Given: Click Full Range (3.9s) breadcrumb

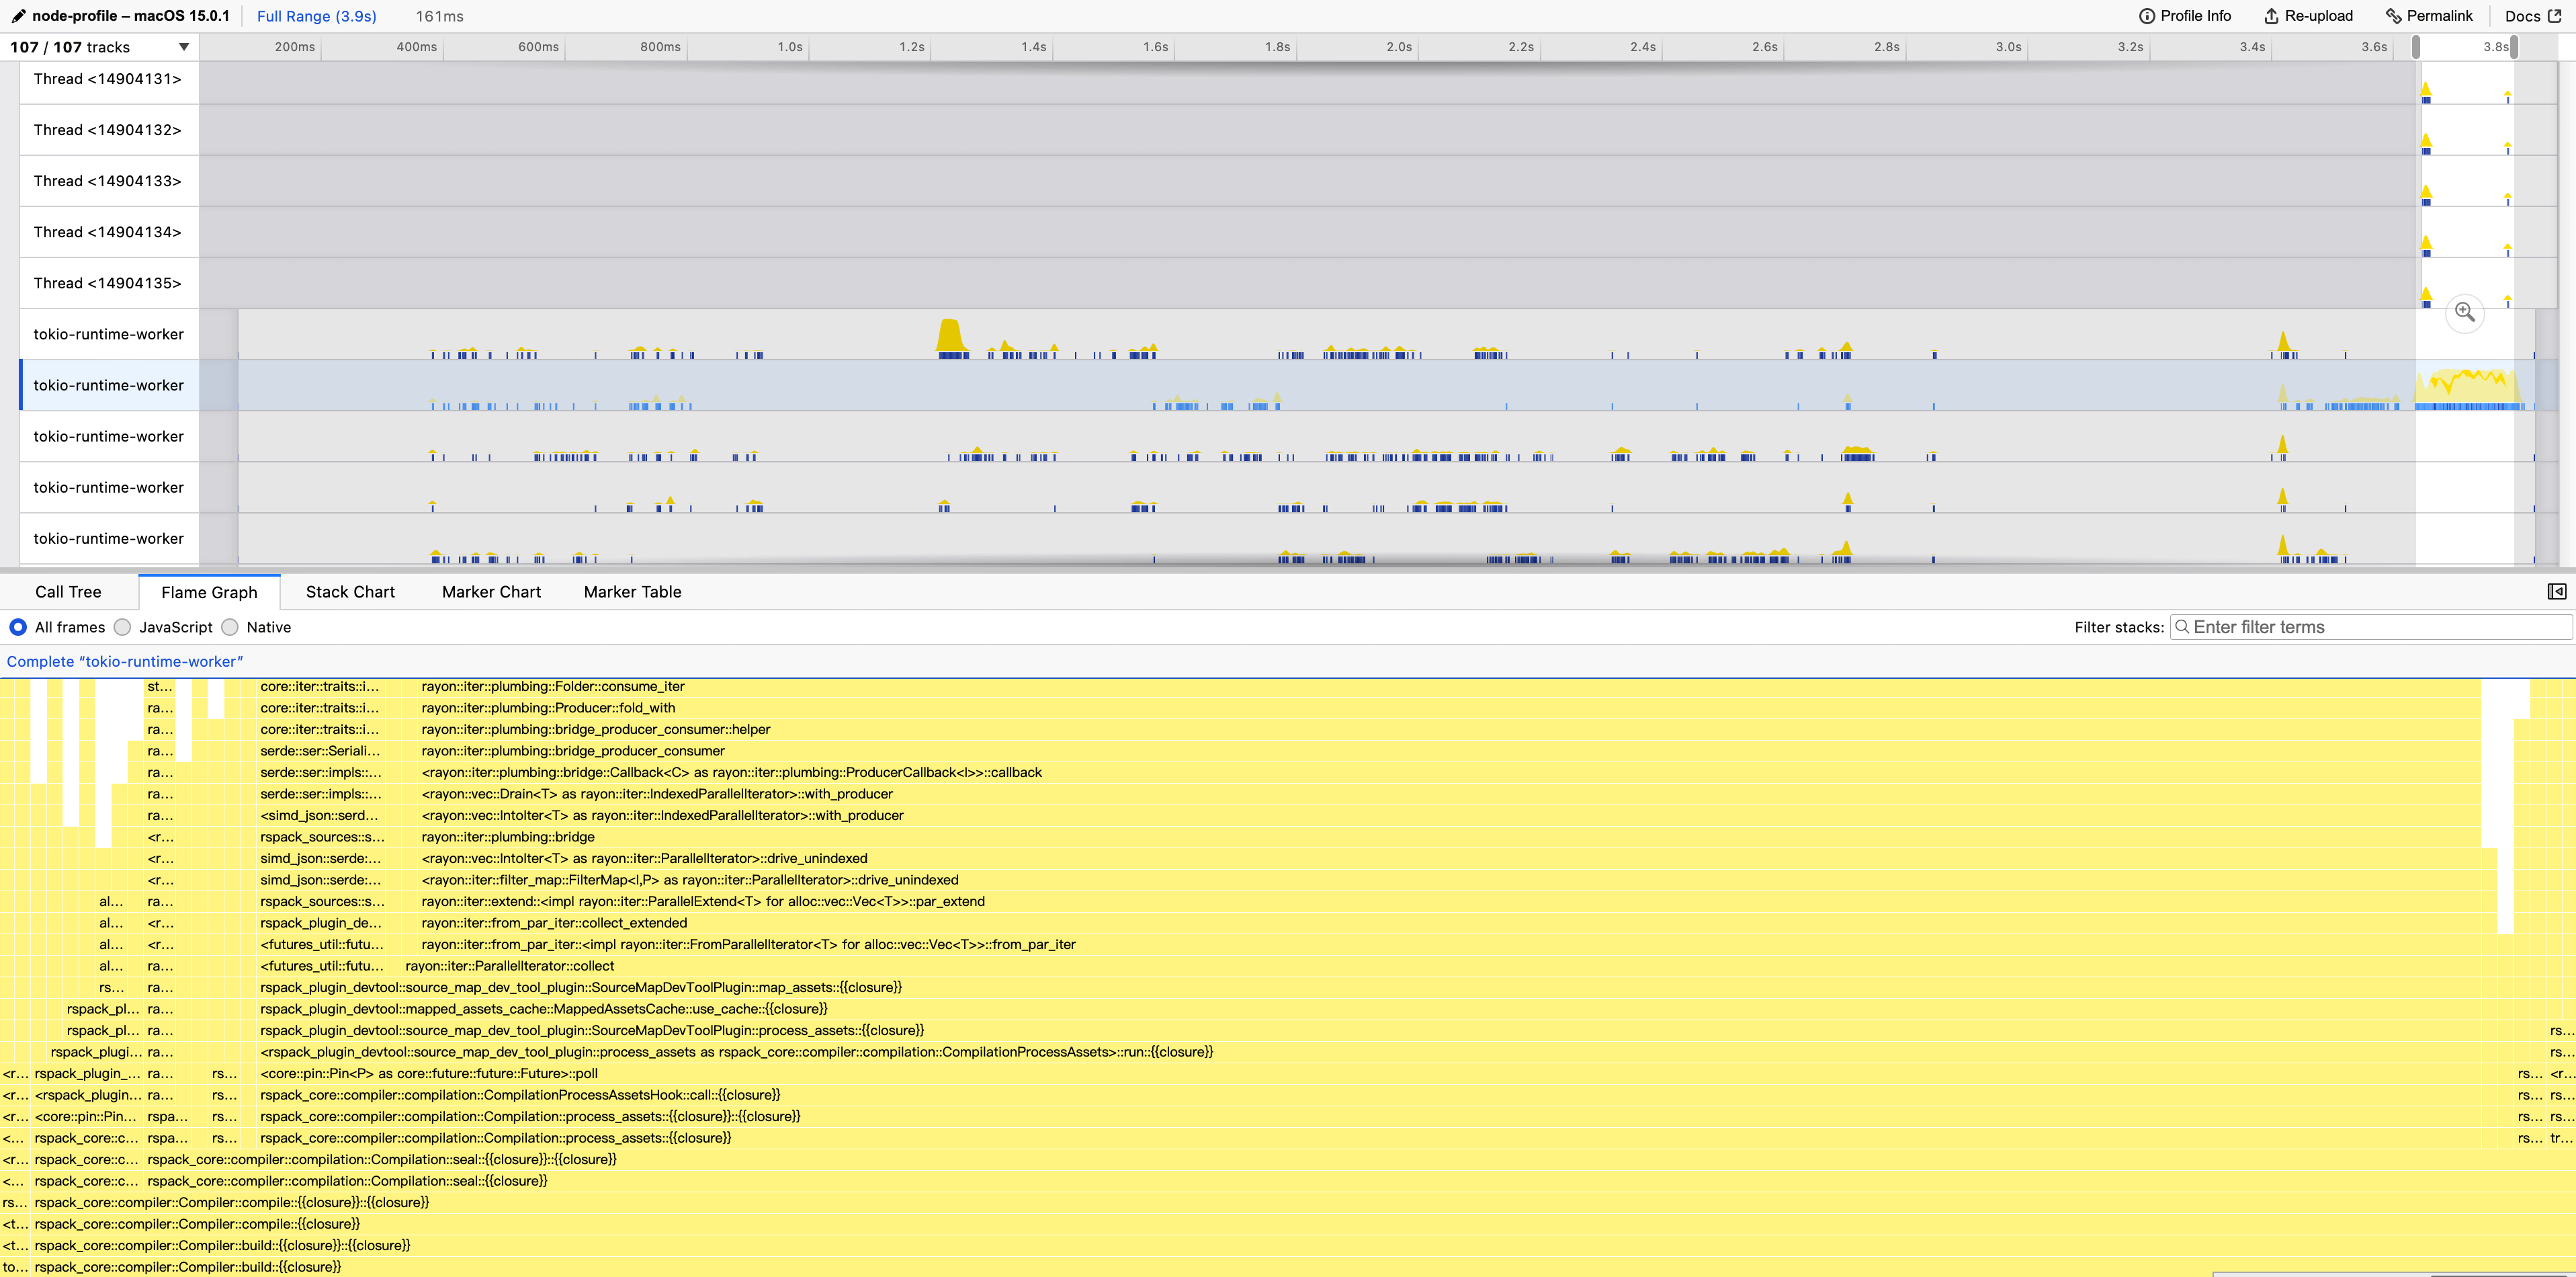Looking at the screenshot, I should pos(316,16).
